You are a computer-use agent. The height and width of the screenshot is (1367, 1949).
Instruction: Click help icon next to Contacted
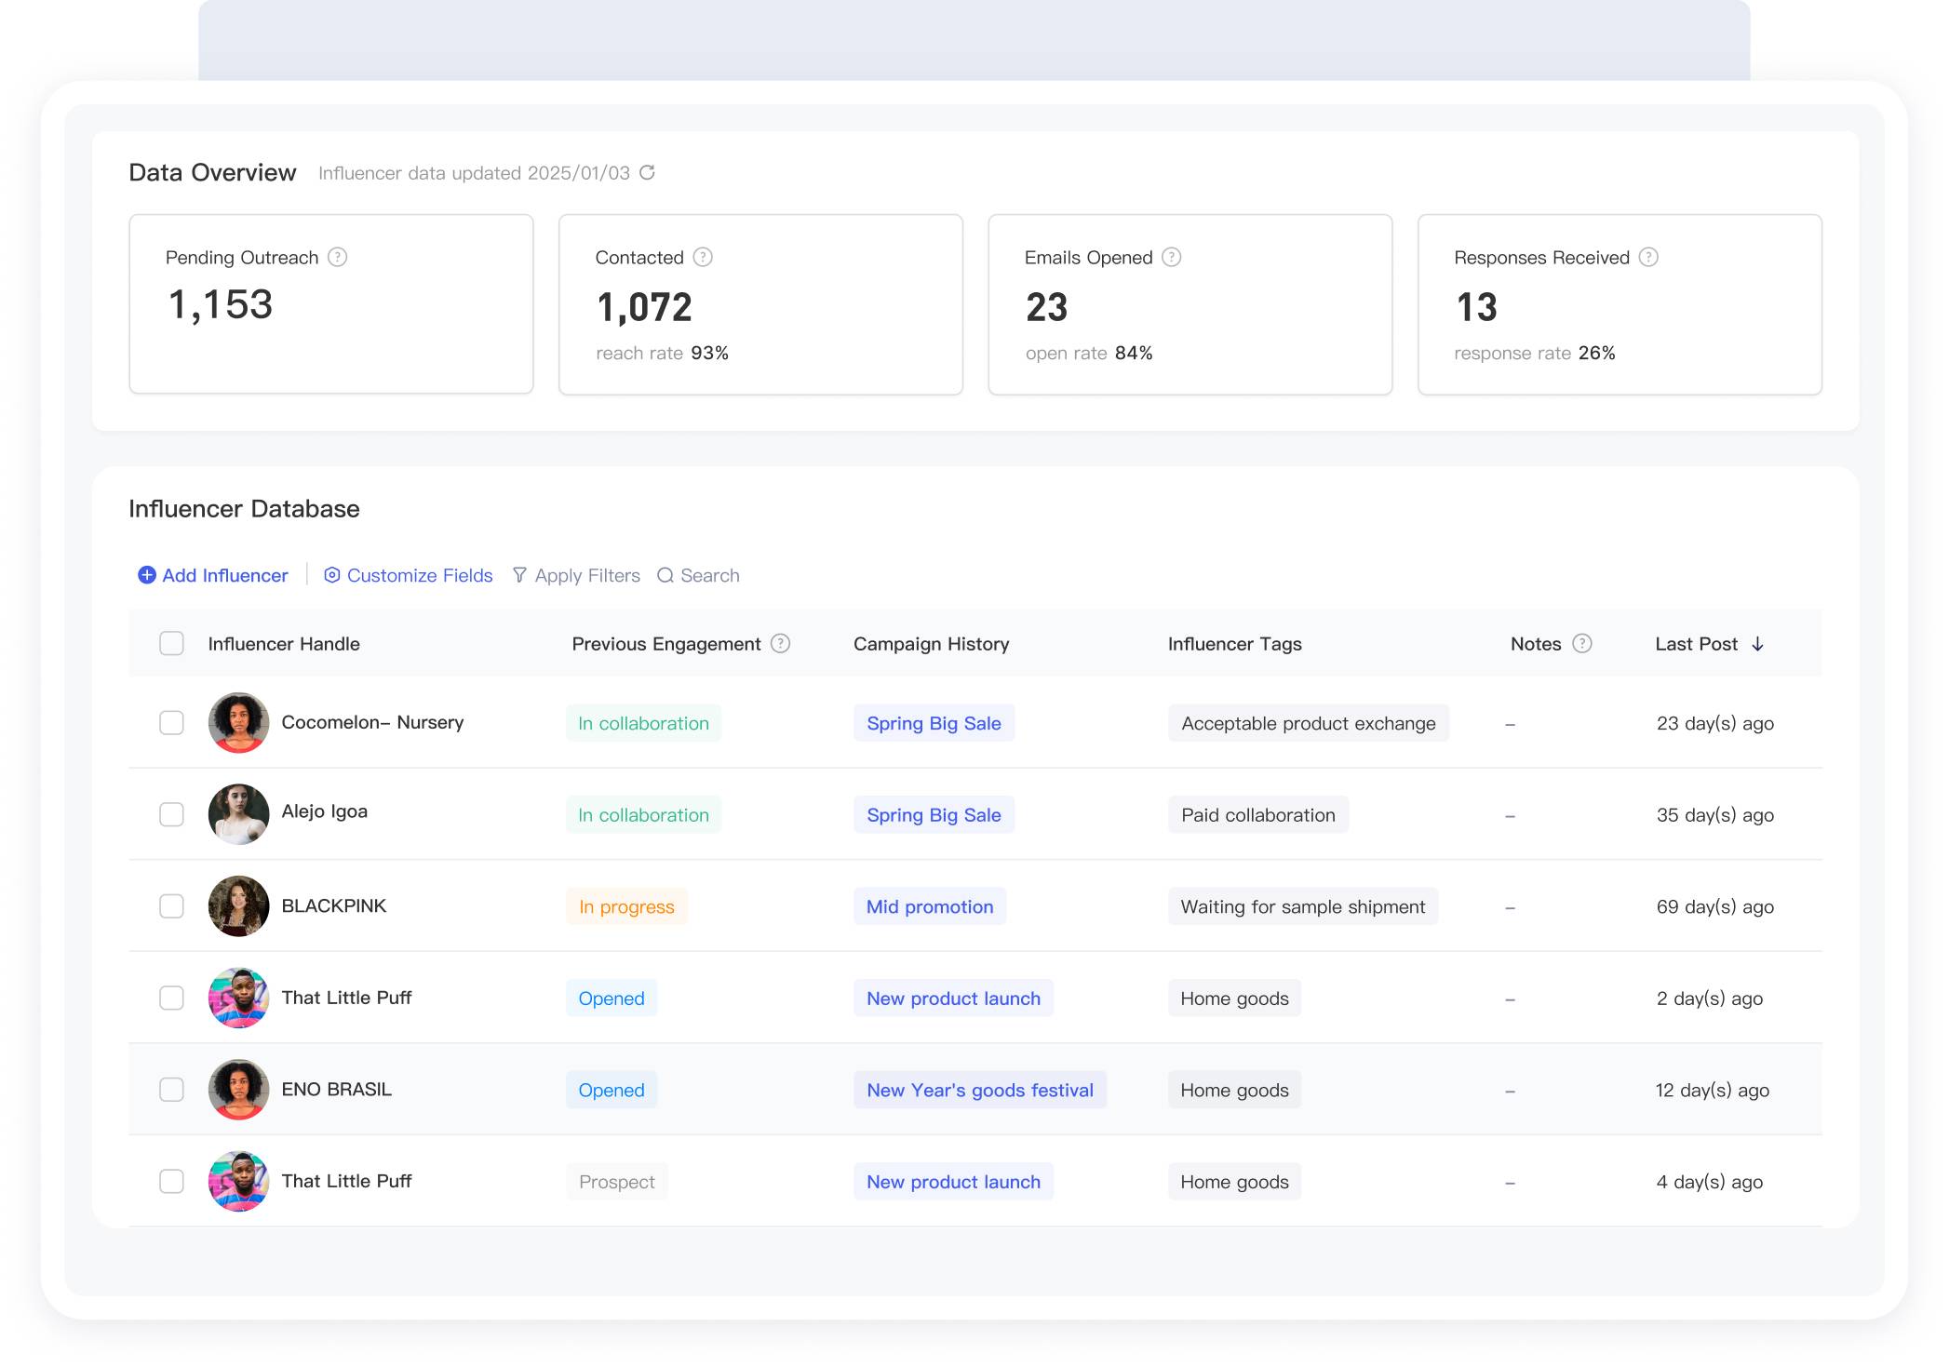(x=703, y=257)
